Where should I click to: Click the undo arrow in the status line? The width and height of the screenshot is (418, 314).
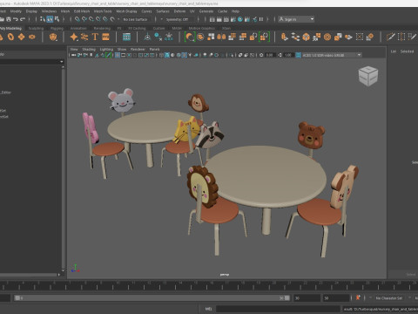pos(16,19)
